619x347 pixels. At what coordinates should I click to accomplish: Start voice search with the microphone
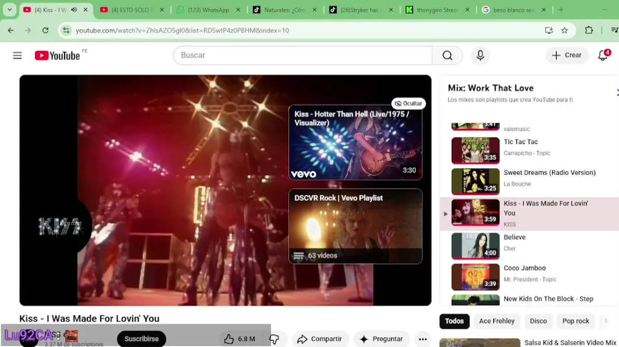pyautogui.click(x=480, y=55)
